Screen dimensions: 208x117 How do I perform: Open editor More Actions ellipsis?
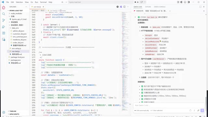pyautogui.click(x=128, y=7)
